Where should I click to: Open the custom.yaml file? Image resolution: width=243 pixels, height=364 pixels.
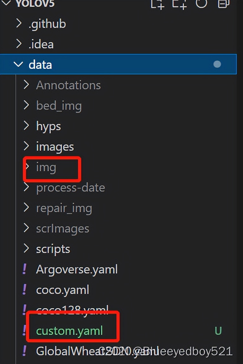pos(69,331)
